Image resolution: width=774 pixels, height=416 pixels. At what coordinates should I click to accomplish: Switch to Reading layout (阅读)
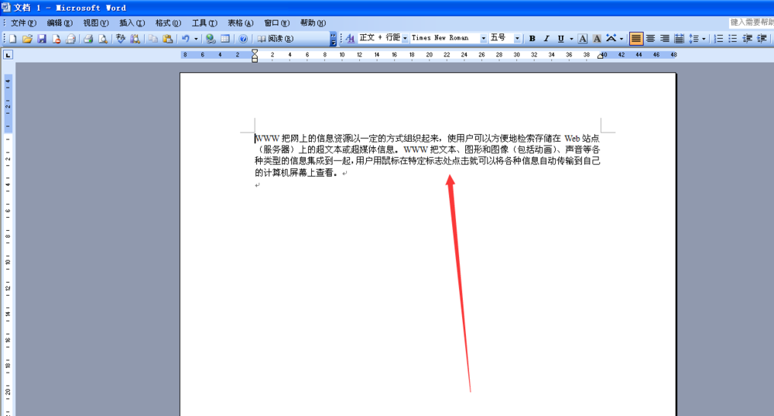click(275, 39)
